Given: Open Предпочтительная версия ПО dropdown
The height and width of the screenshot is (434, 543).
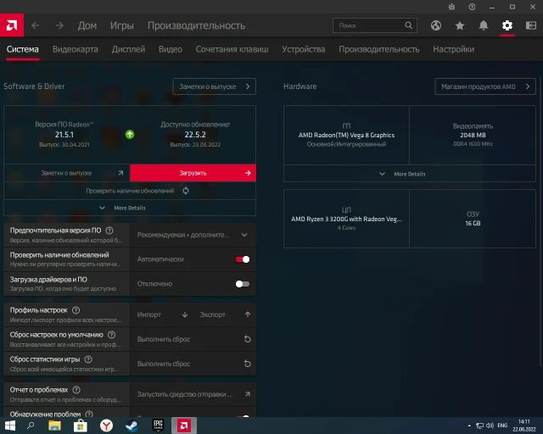Looking at the screenshot, I should [193, 235].
